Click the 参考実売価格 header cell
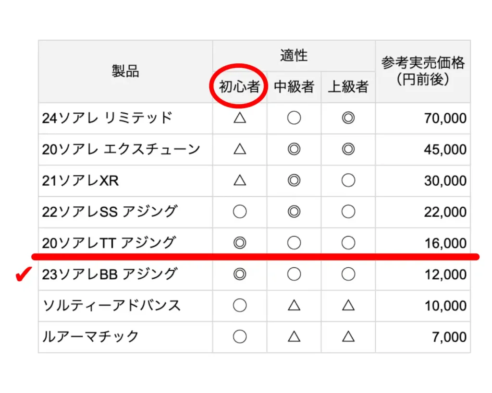This screenshot has width=492, height=393. [423, 71]
